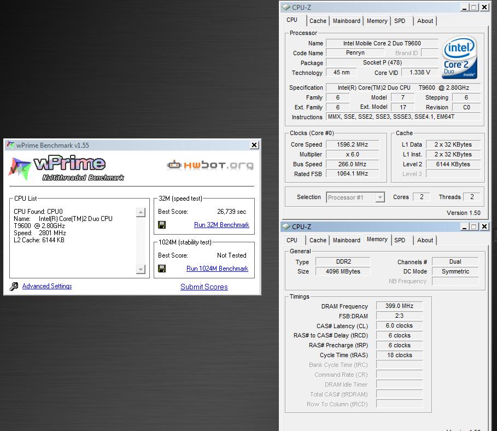
Task: Click the wPrime title bar icon
Action: click(10, 145)
